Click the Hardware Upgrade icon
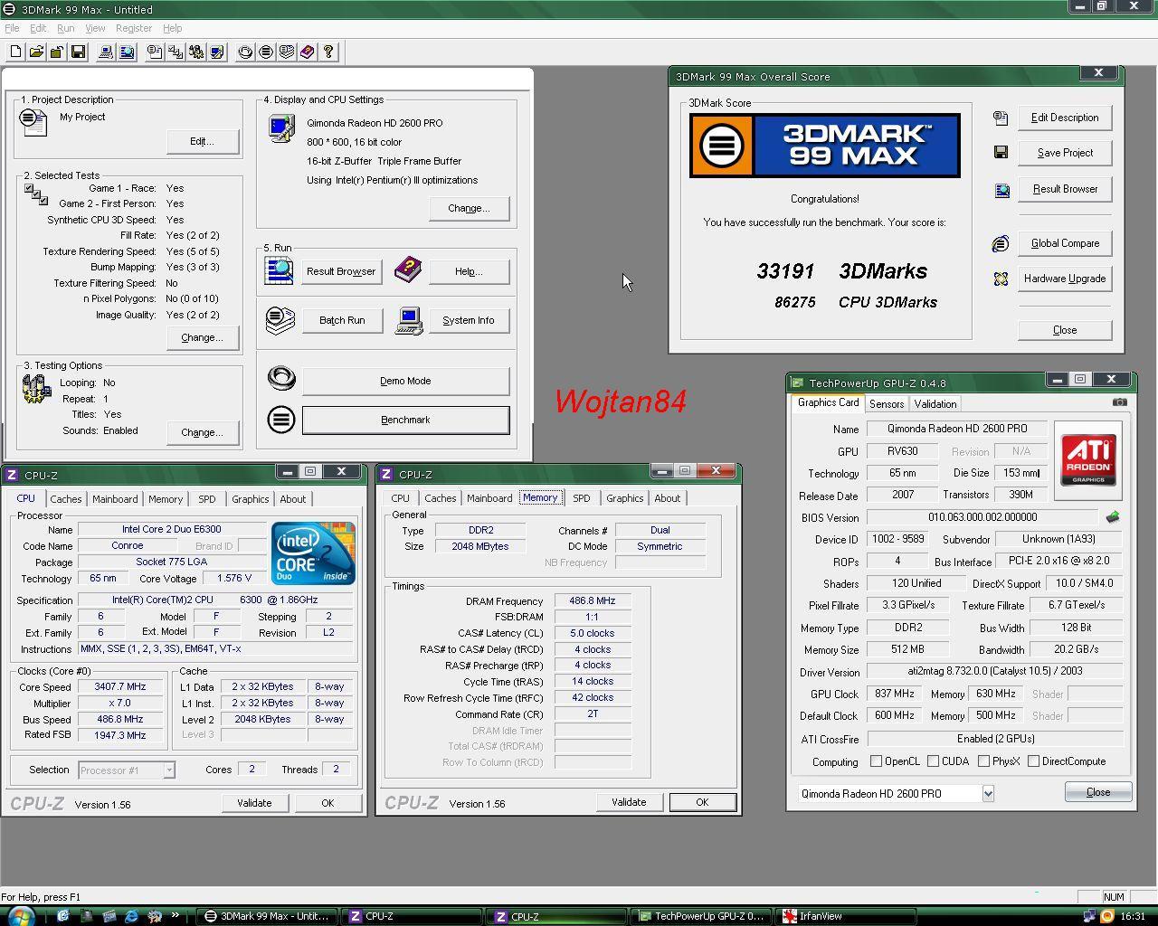This screenshot has height=926, width=1158. 1001,279
